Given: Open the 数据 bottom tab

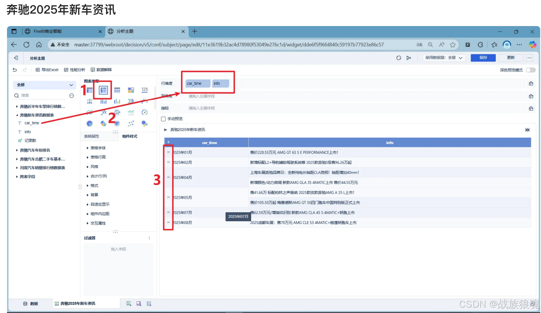Looking at the screenshot, I should point(31,304).
